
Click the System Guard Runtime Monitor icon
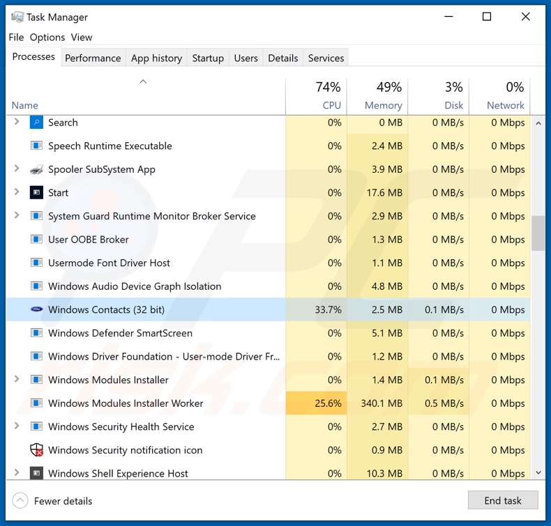36,216
